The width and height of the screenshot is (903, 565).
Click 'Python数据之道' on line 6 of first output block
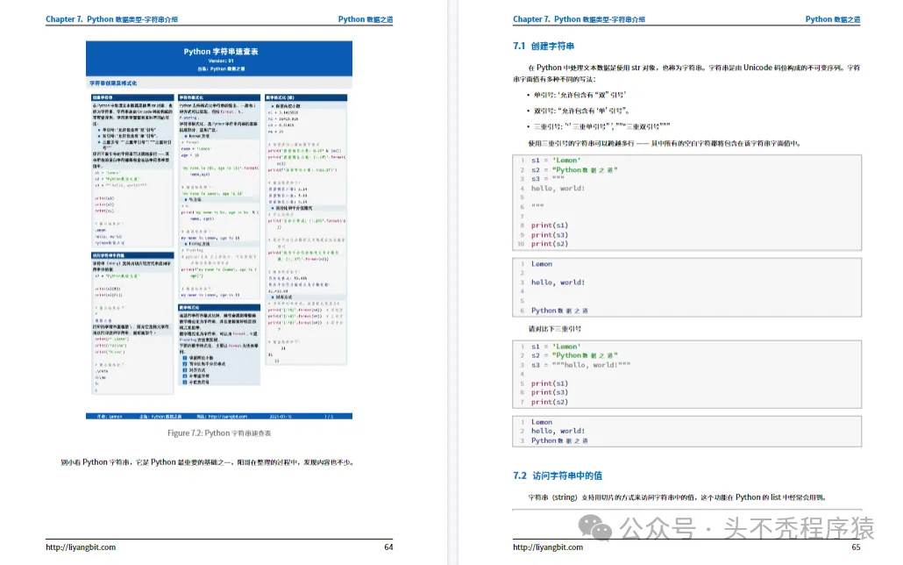coord(559,311)
